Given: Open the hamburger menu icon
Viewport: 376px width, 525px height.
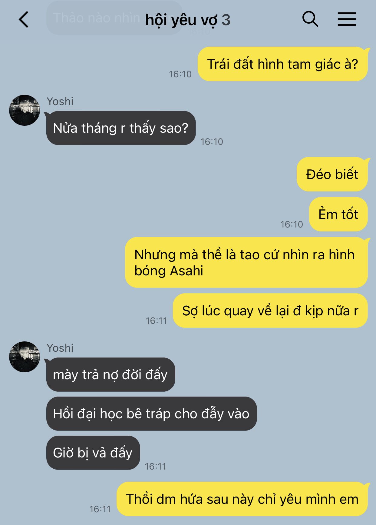Looking at the screenshot, I should pos(347,19).
